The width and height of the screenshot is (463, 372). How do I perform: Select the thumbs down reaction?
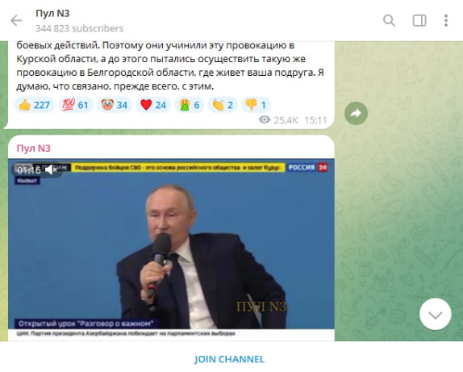click(256, 105)
